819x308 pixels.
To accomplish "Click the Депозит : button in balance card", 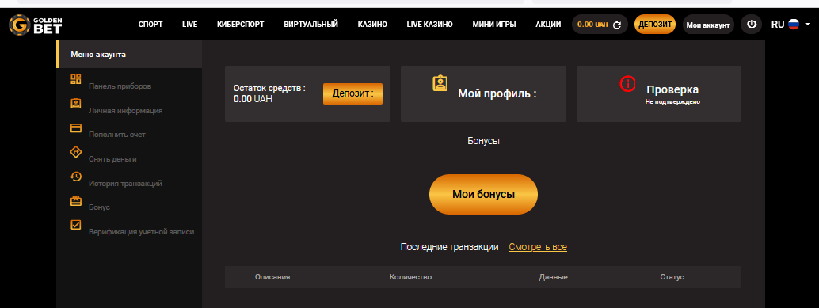I will (352, 94).
